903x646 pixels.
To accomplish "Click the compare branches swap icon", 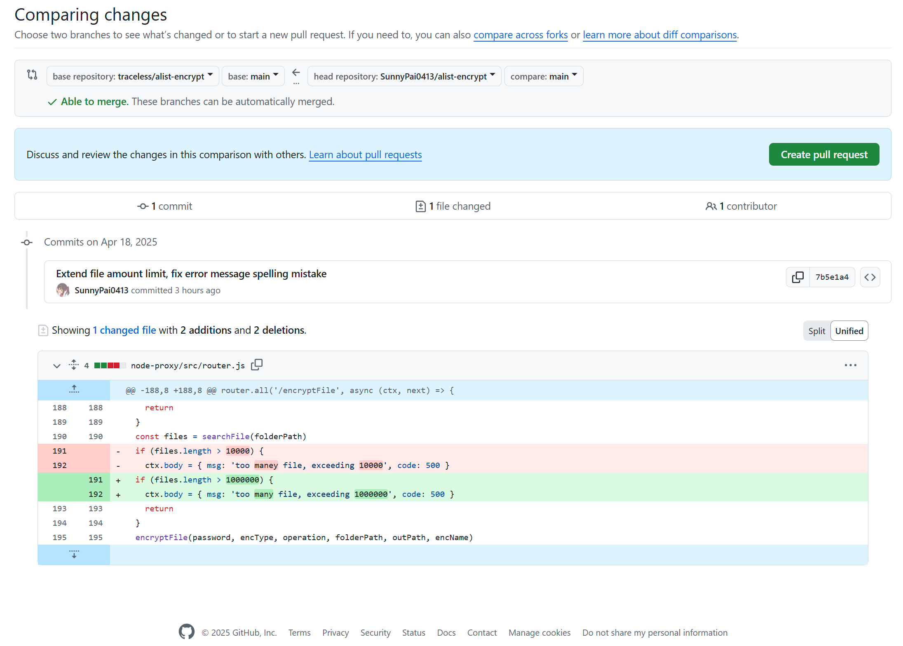I will [x=32, y=75].
